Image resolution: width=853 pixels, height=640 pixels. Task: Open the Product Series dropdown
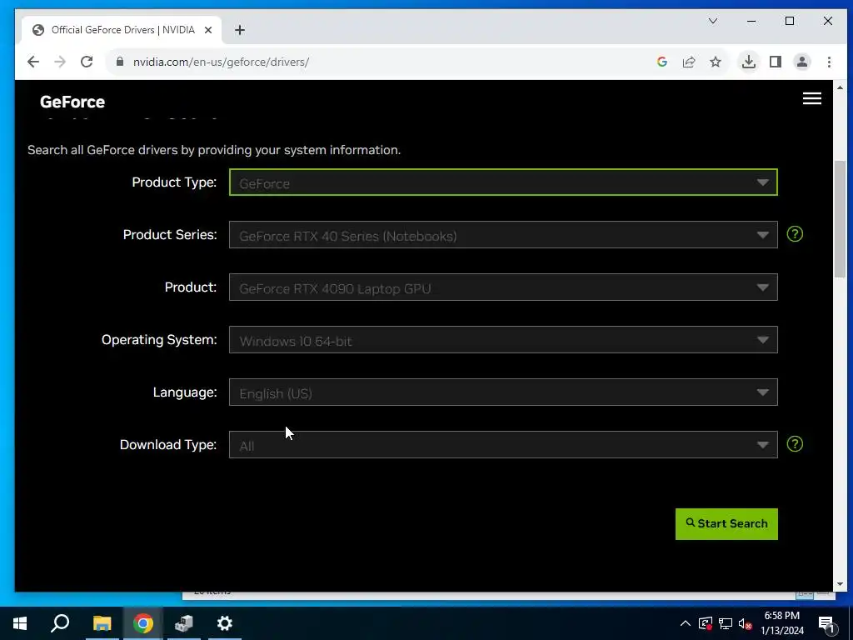[503, 234]
